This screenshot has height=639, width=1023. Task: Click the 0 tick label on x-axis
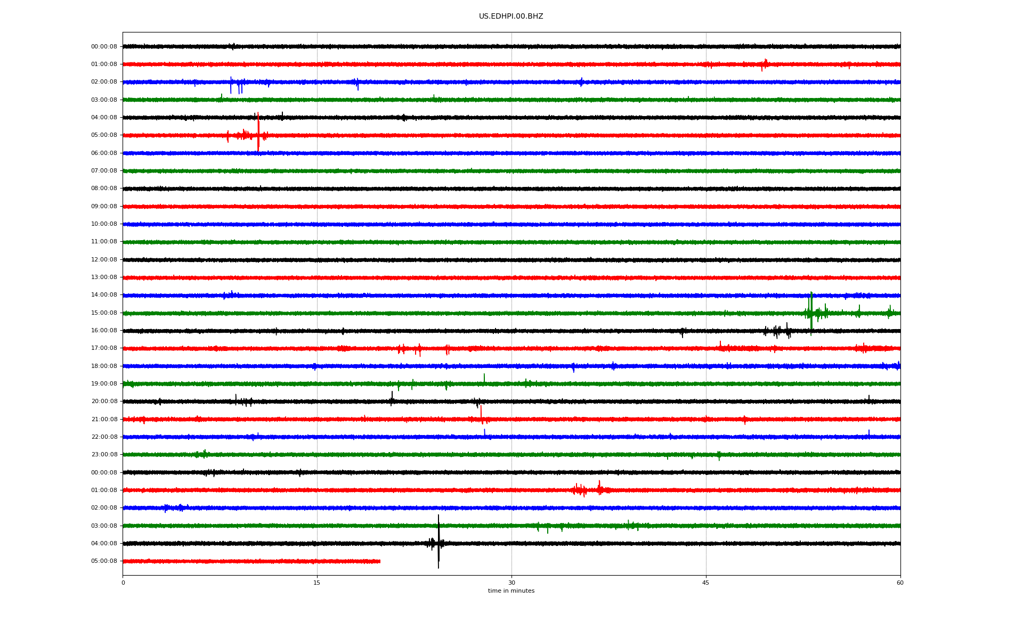123,583
